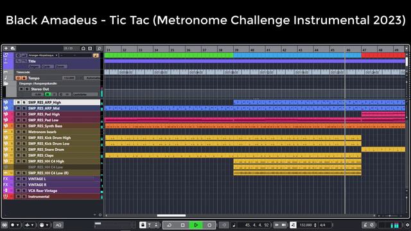411x231 pixels.
Task: Solo the SMP_RES_ARP_Mid track
Action: pos(24,108)
